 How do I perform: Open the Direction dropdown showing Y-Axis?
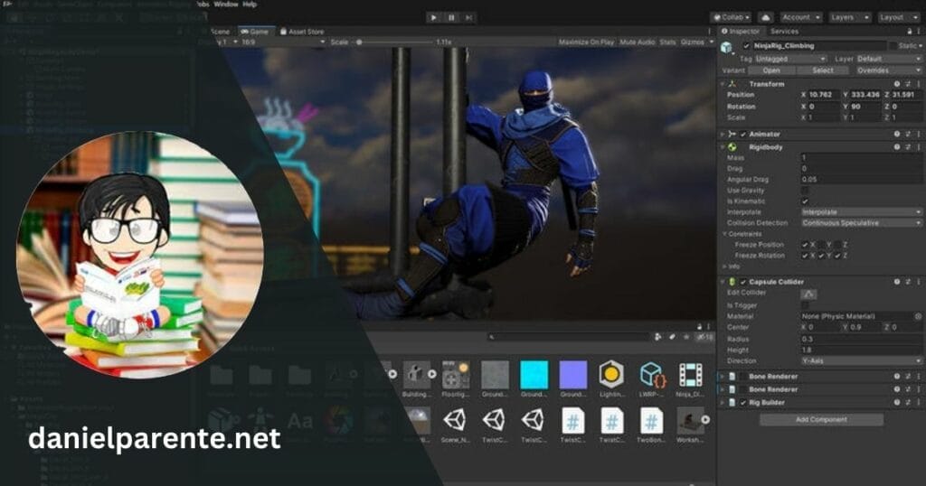861,361
